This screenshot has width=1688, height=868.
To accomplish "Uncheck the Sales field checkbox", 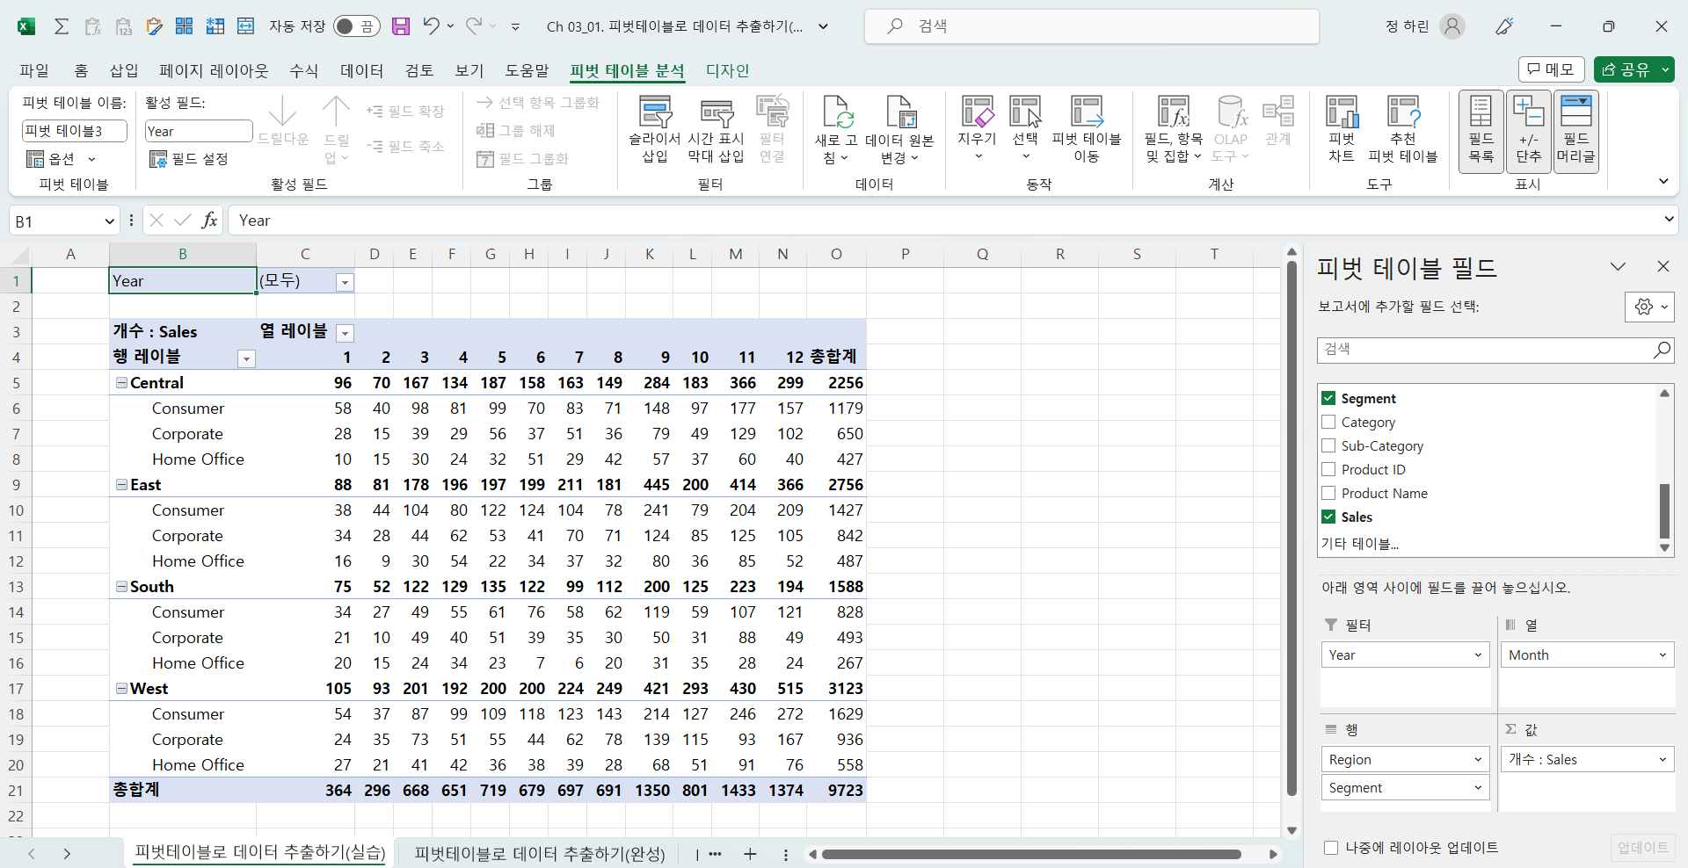I will [1328, 517].
